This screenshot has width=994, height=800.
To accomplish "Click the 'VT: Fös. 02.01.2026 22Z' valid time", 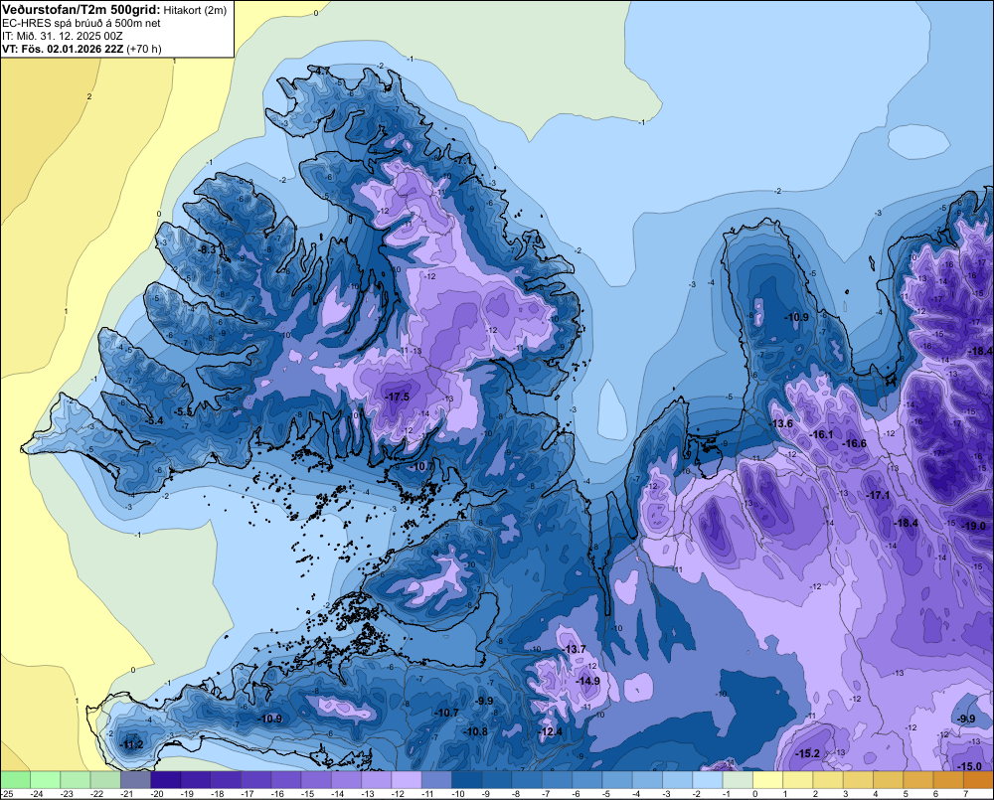I will [64, 49].
